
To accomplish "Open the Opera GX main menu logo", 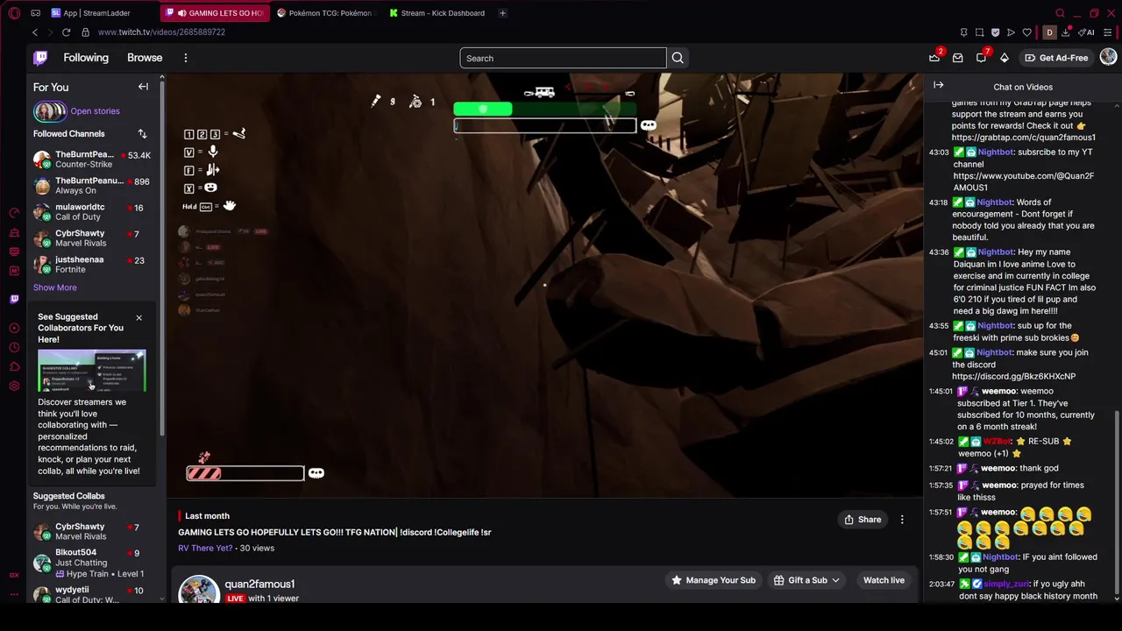I will (14, 13).
